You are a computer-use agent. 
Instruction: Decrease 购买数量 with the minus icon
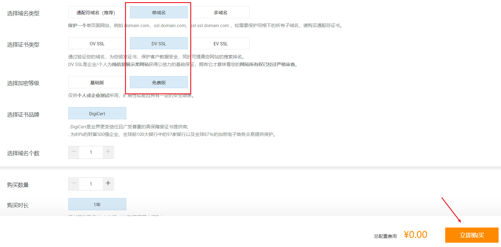click(74, 184)
